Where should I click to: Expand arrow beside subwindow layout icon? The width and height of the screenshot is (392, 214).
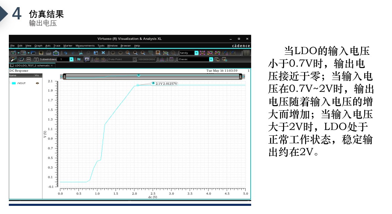29,53
